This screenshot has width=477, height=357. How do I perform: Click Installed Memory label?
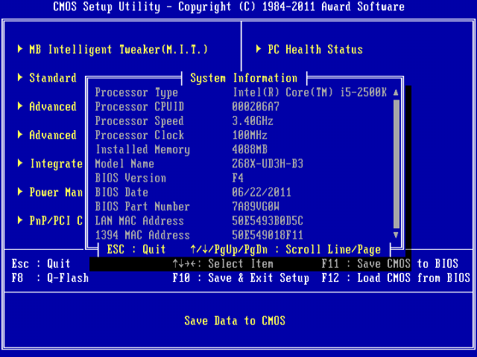pyautogui.click(x=142, y=149)
